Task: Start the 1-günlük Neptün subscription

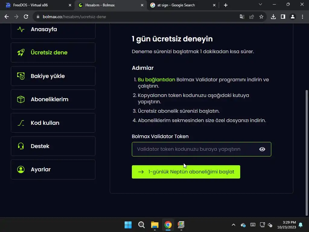Action: (186, 172)
